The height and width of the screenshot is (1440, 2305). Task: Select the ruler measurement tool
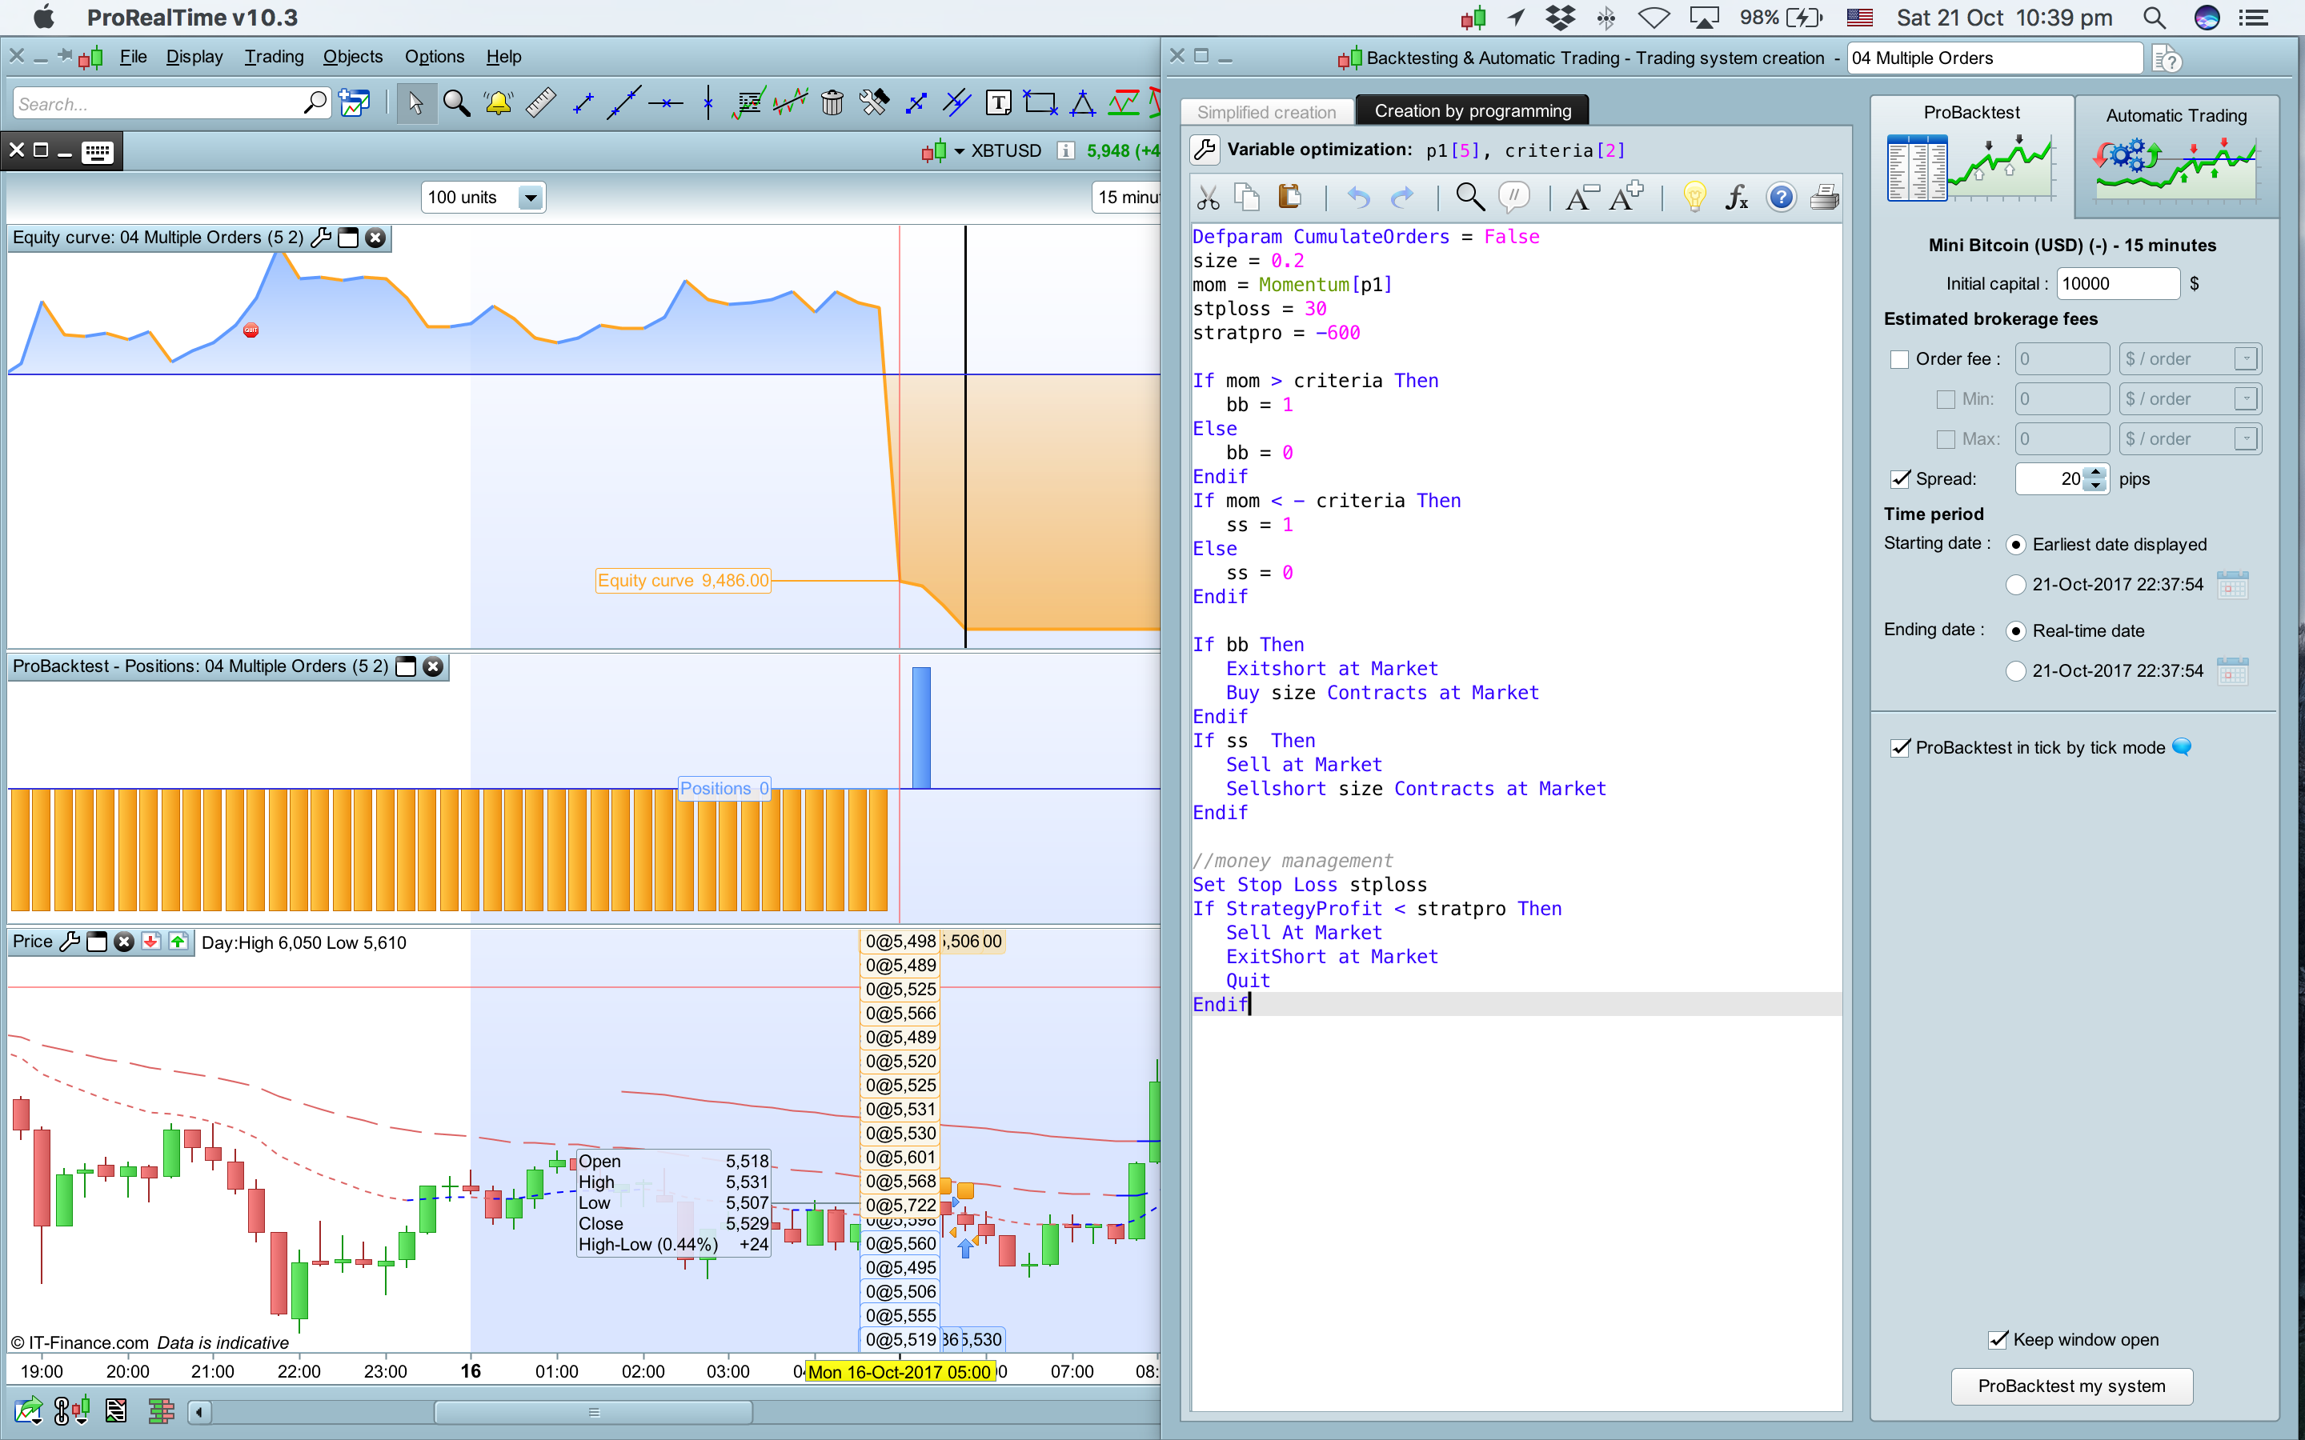[540, 103]
